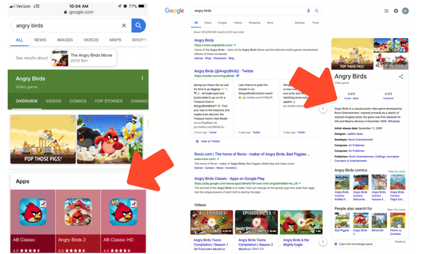Screen dimensions: 423x254
Task: Open the 'POP THOSE PIGS!' image on mobile
Action: tap(43, 139)
